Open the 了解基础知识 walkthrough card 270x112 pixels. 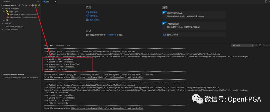point(194,25)
